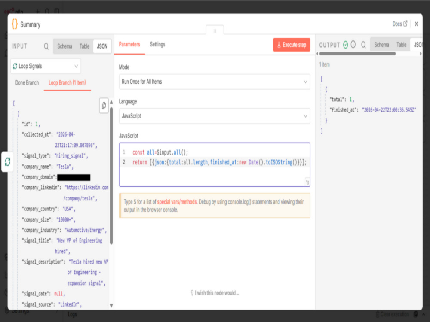Show output info icon details

(353, 44)
